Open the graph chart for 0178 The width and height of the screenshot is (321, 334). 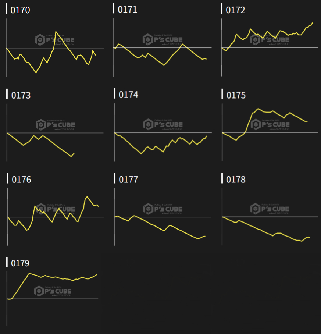click(x=269, y=216)
